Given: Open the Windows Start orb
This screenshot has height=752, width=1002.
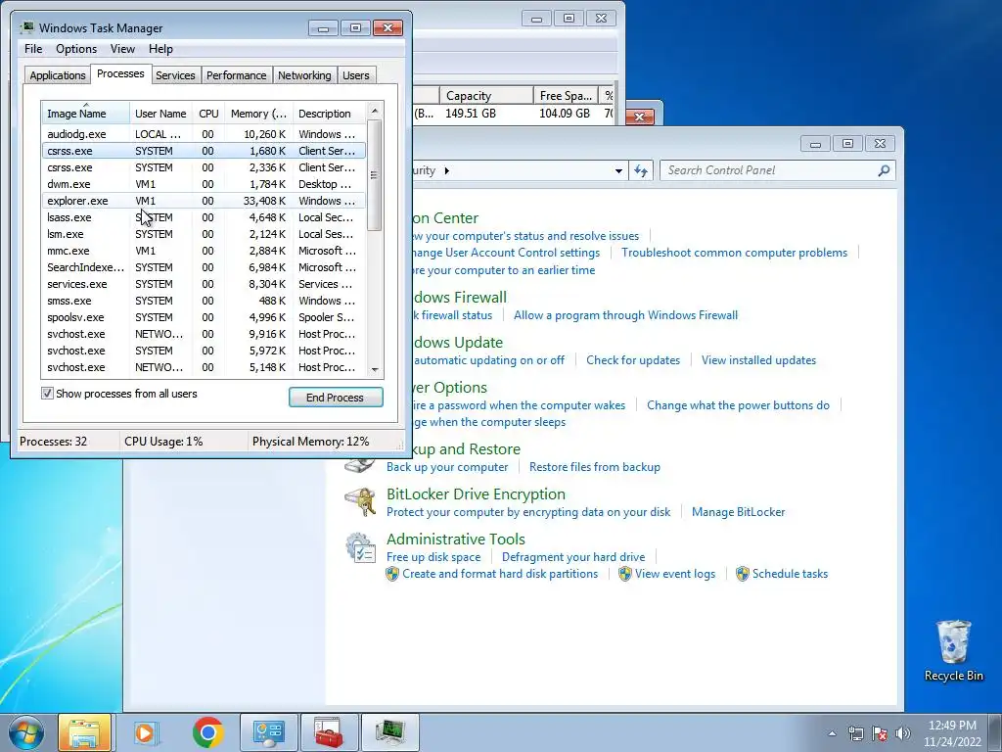Looking at the screenshot, I should click(x=25, y=732).
